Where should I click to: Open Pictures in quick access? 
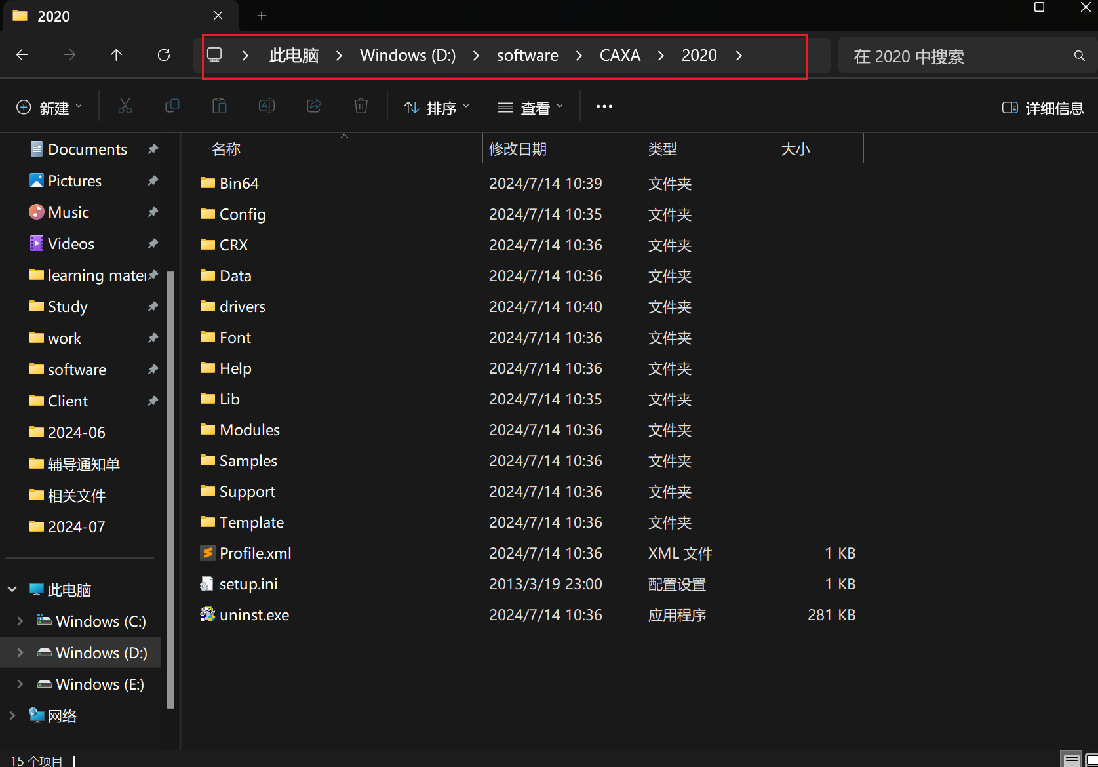pyautogui.click(x=75, y=181)
